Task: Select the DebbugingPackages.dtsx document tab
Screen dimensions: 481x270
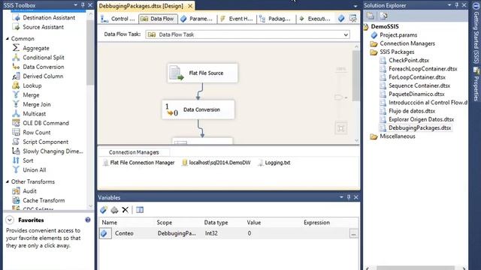Action: 141,6
